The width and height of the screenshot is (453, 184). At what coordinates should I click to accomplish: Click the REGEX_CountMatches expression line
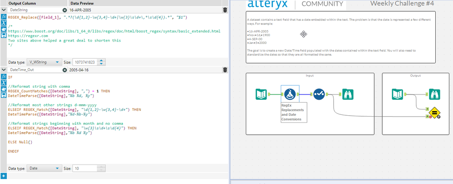58,91
